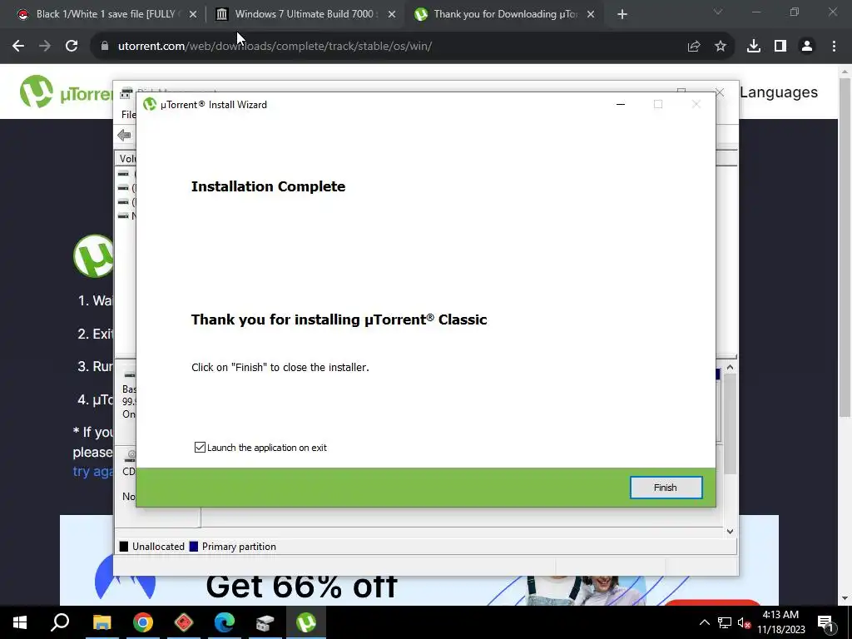Click the Volume column header in Disk Management

[x=127, y=158]
